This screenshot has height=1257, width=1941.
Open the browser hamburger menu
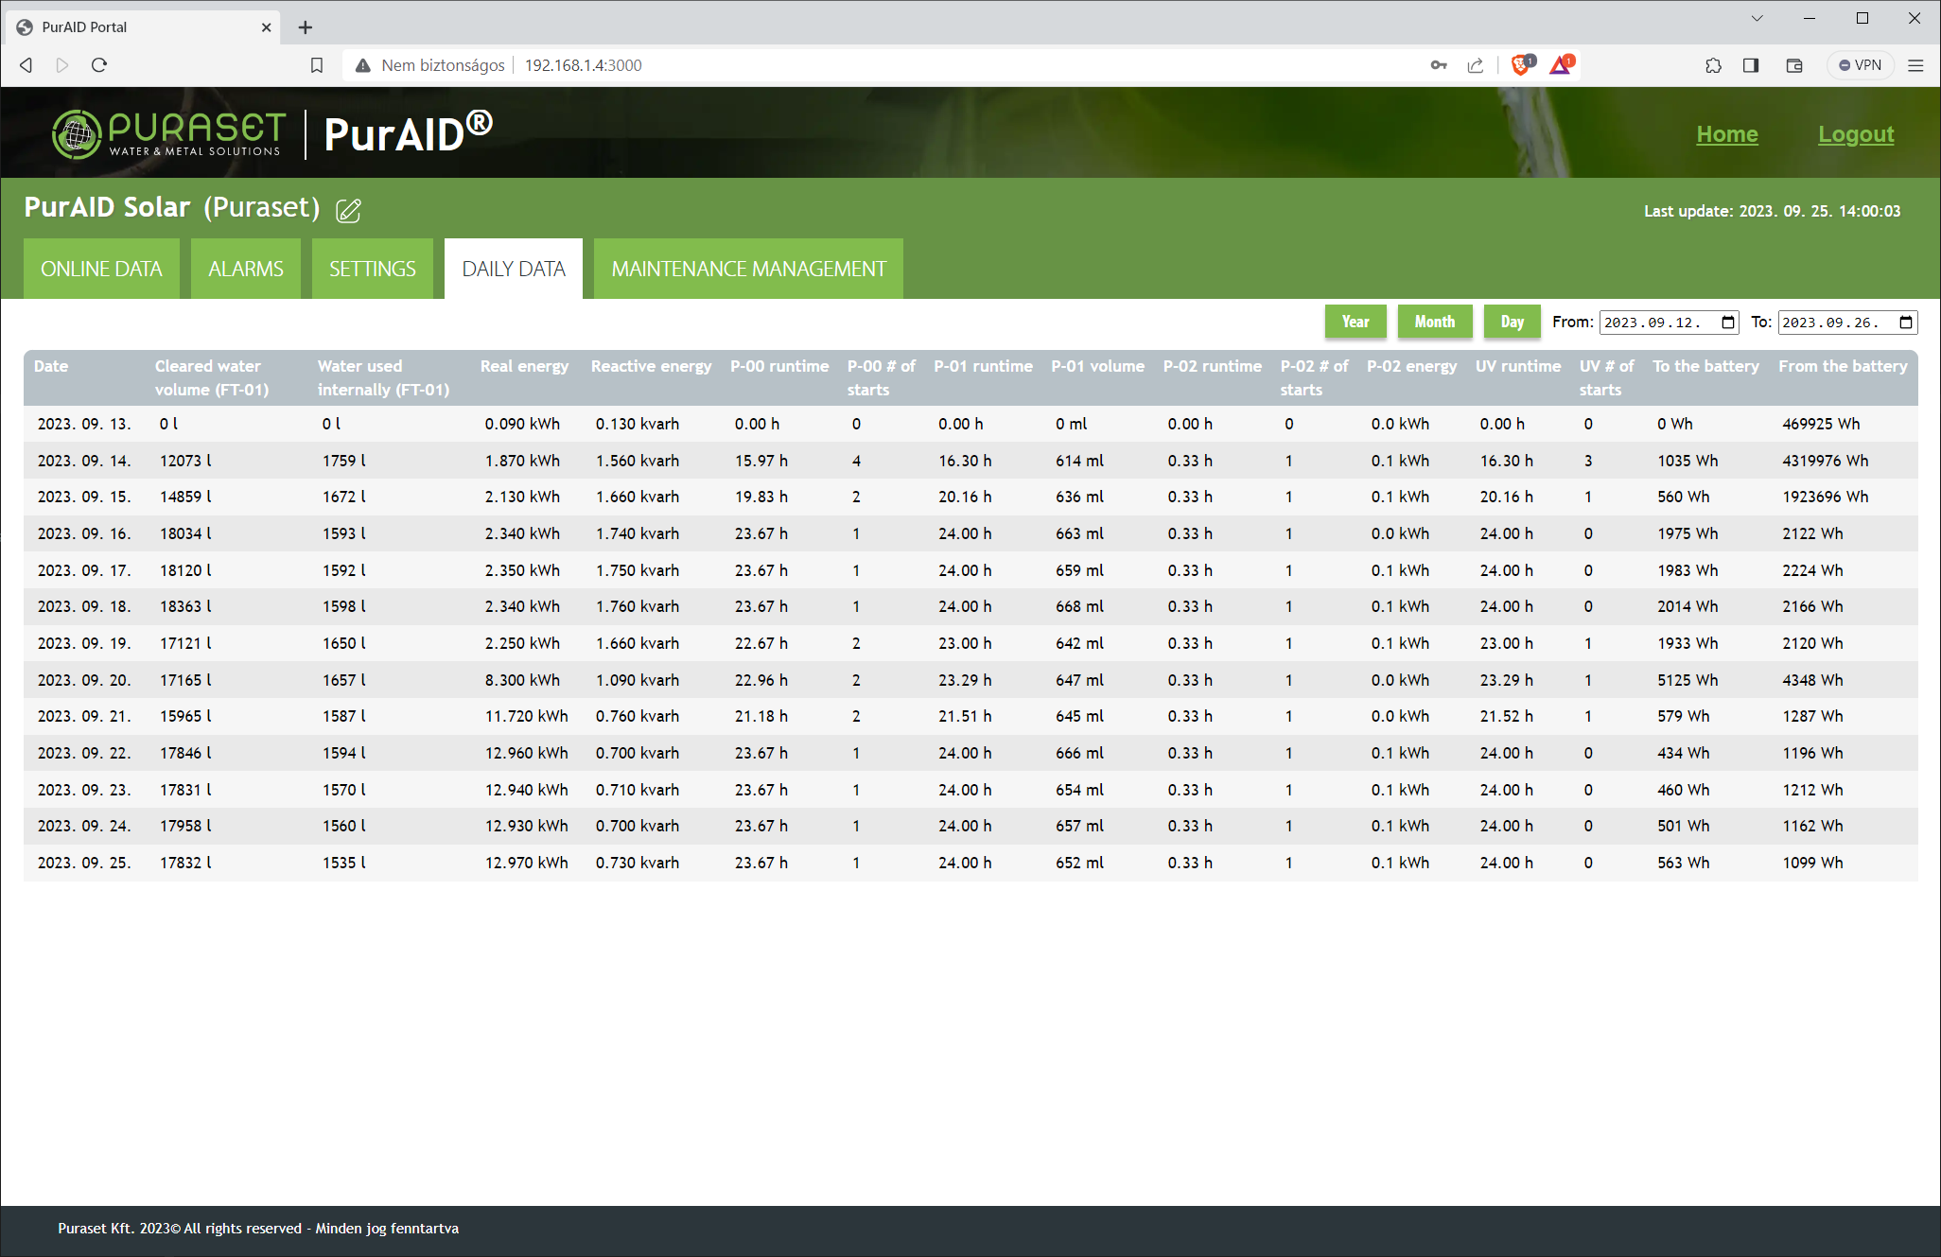coord(1915,65)
